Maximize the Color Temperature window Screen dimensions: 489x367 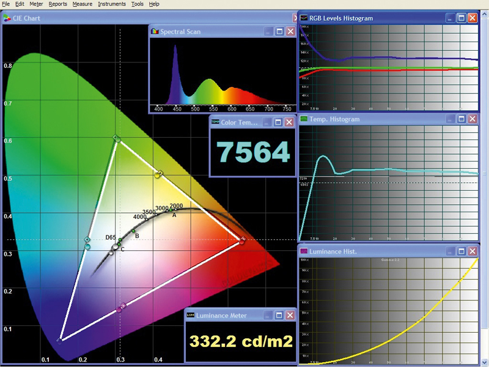pos(278,122)
